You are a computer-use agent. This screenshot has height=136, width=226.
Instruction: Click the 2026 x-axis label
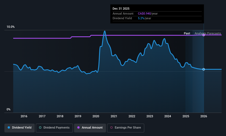click(204, 116)
